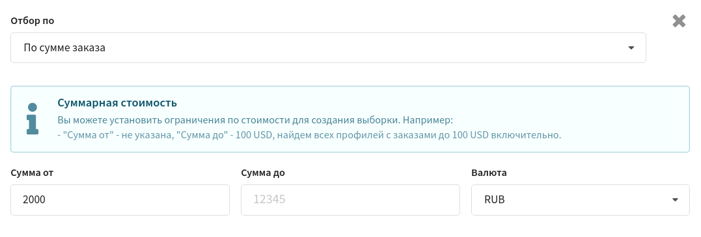Click the blue info "i" icon
This screenshot has width=701, height=237.
pyautogui.click(x=32, y=119)
